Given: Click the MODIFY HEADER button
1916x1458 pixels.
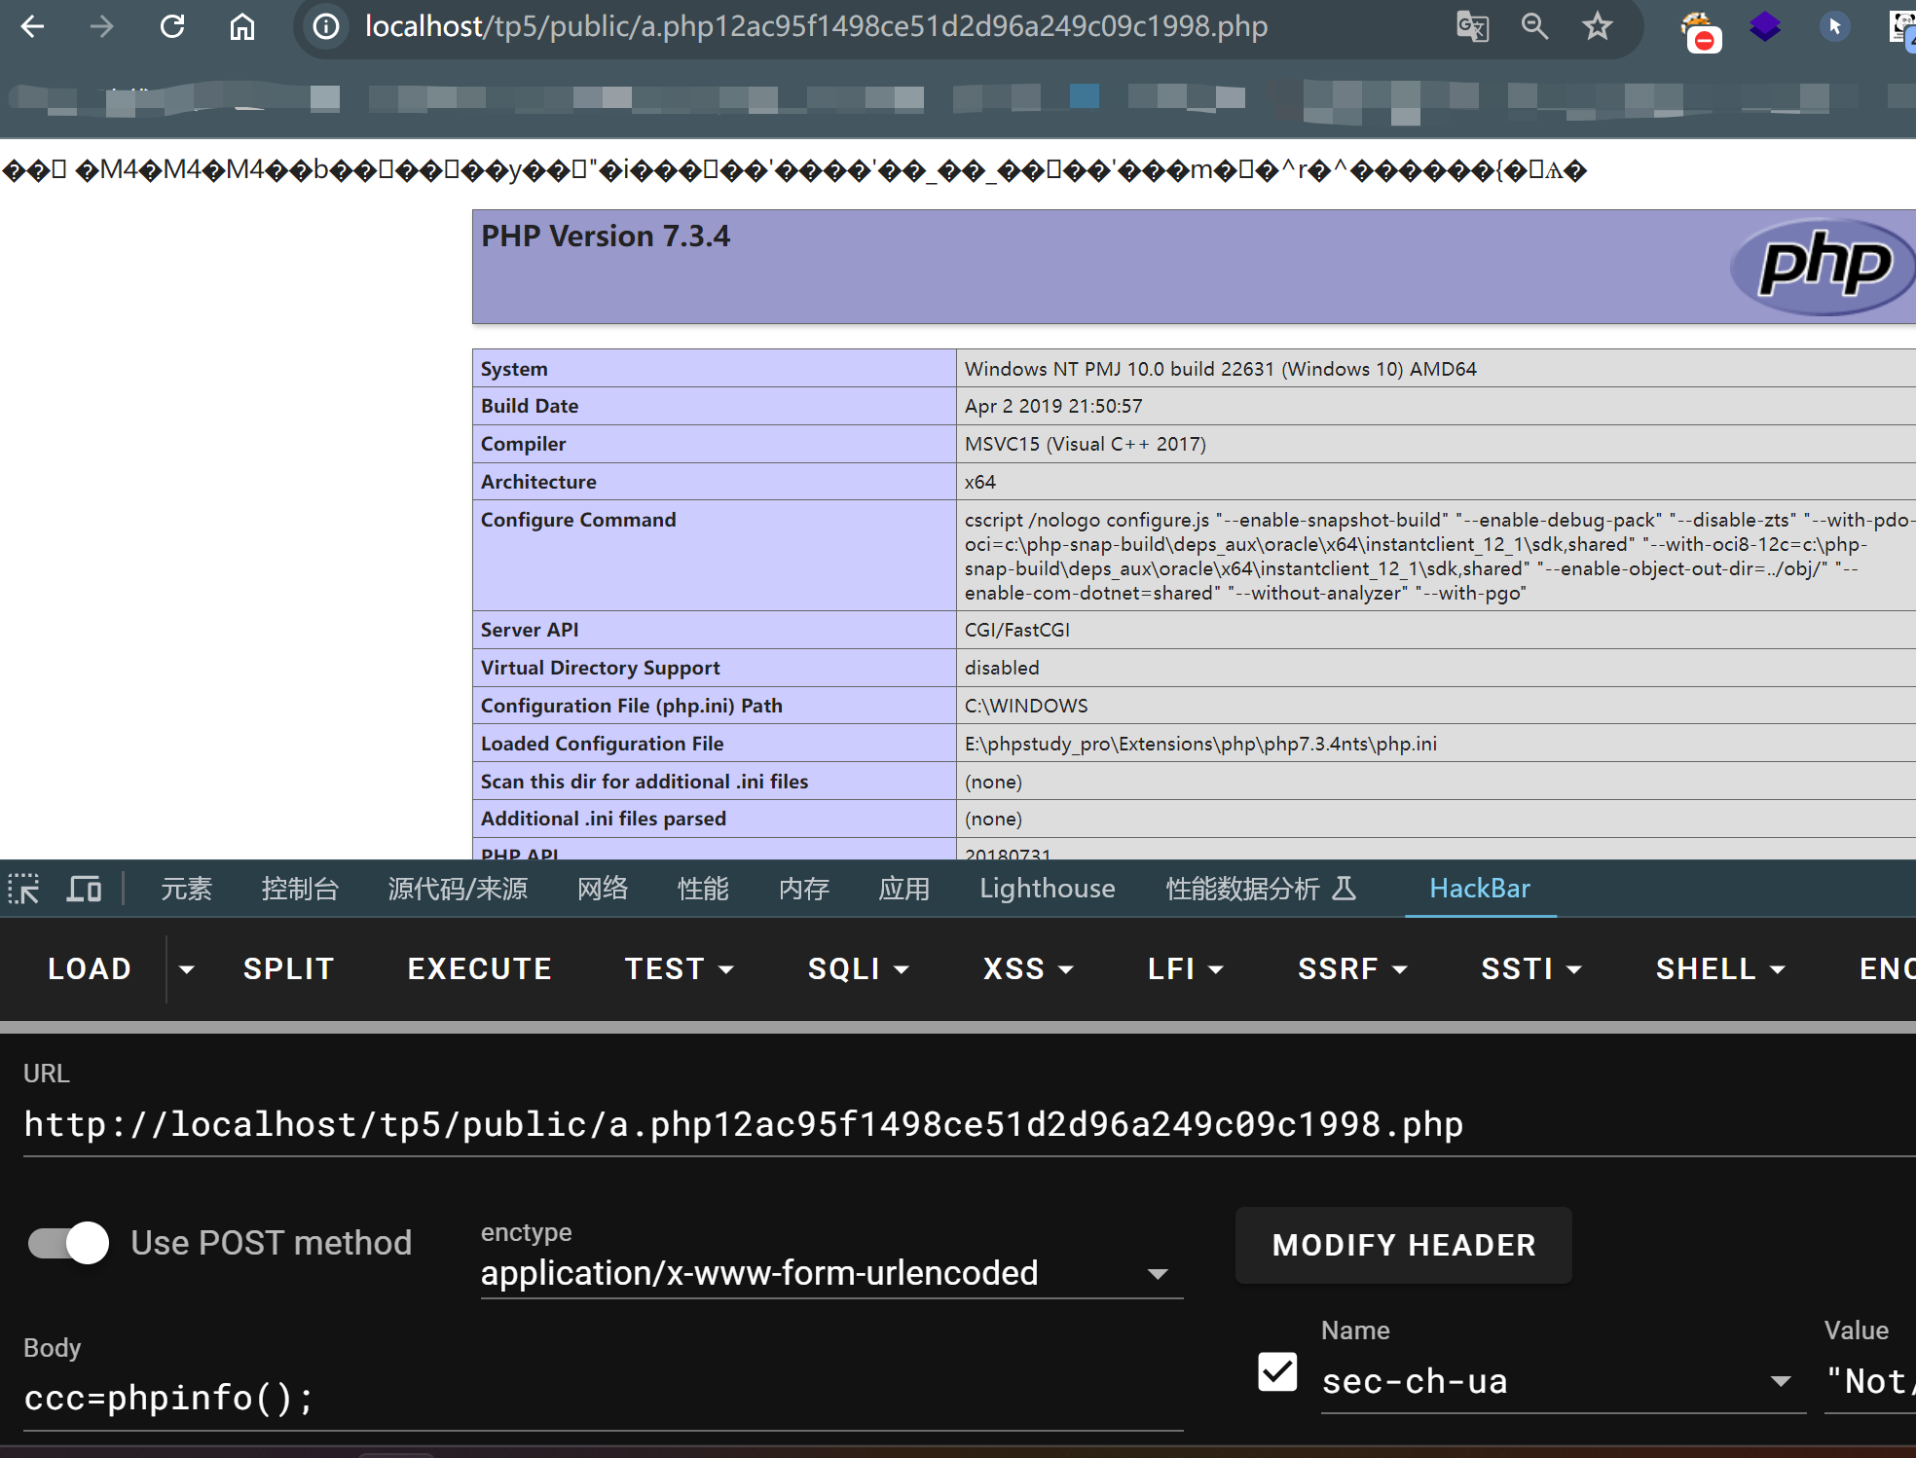Looking at the screenshot, I should tap(1403, 1245).
